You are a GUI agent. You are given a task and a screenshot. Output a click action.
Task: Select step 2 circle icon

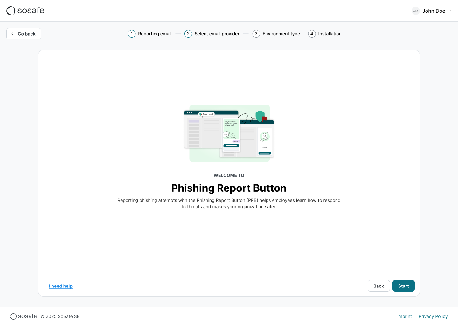(x=188, y=34)
